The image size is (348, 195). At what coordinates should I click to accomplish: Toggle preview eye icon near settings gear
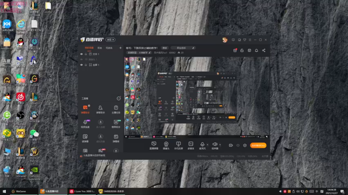coord(238,145)
